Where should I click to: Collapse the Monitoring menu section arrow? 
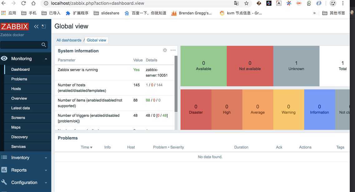(x=46, y=59)
